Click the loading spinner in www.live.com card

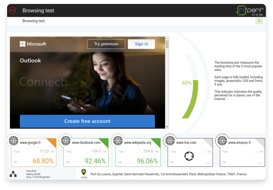[189, 156]
